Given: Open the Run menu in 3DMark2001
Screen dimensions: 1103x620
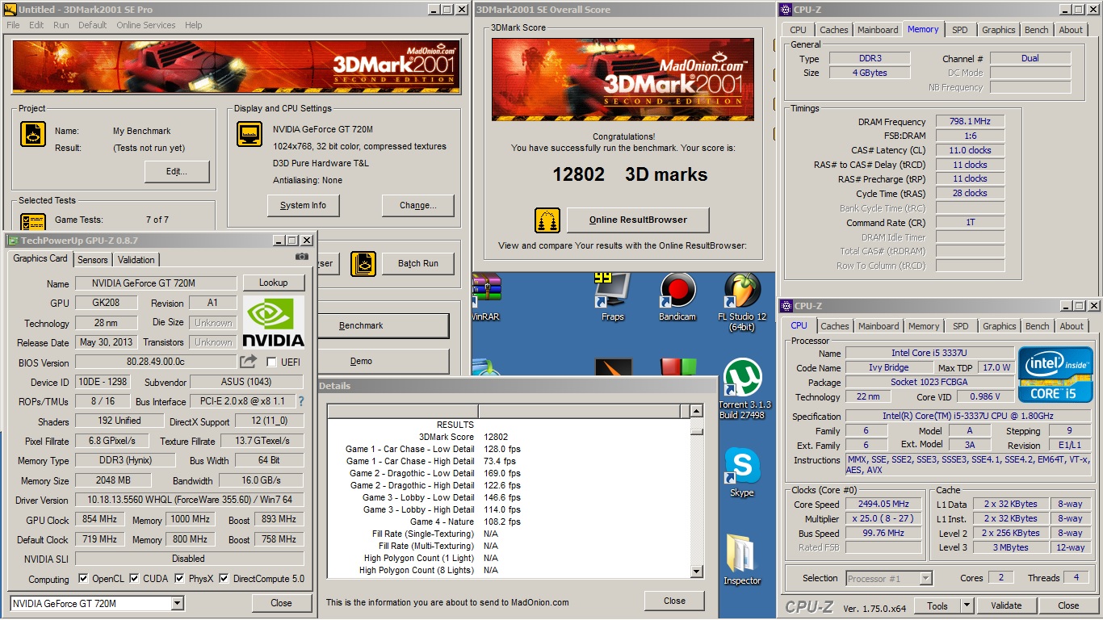Looking at the screenshot, I should pyautogui.click(x=61, y=25).
